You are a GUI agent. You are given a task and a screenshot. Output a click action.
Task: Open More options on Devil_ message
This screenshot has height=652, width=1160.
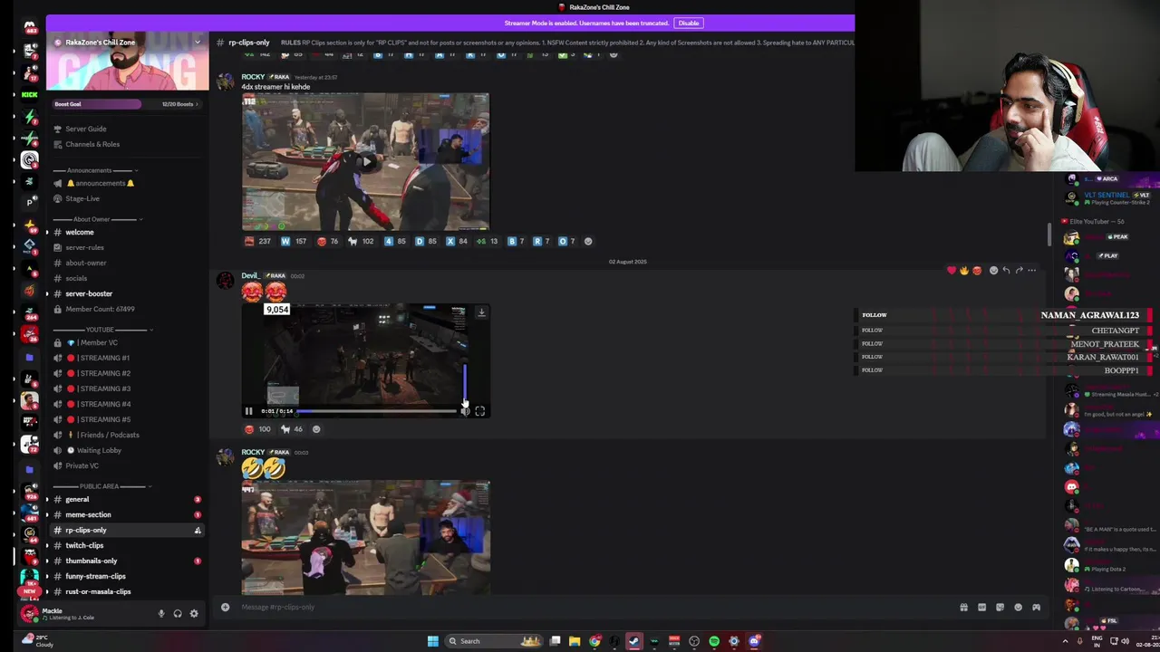[1031, 270]
